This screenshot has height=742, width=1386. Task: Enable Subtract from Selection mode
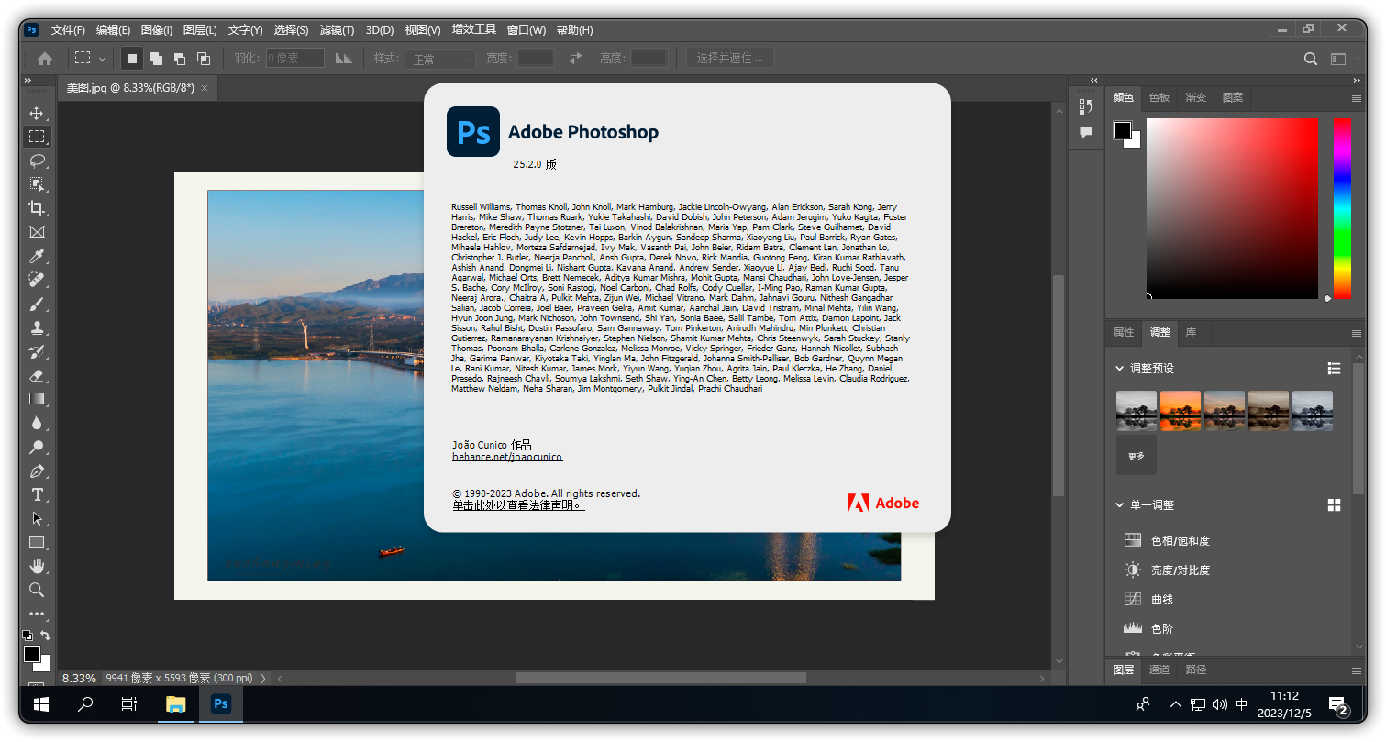pos(180,59)
